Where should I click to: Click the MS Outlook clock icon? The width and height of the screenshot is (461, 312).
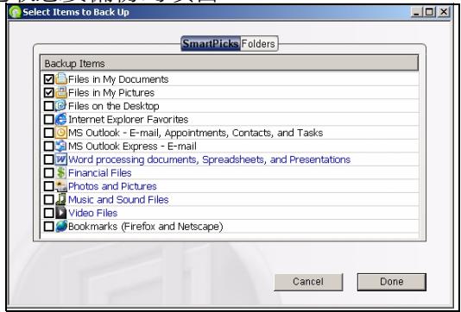click(x=61, y=133)
